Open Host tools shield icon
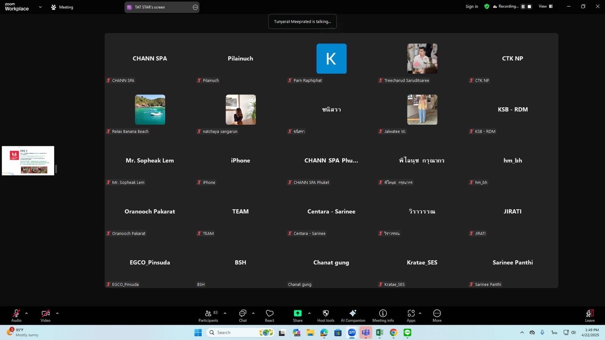Screen dimensions: 605x340 click(326, 316)
